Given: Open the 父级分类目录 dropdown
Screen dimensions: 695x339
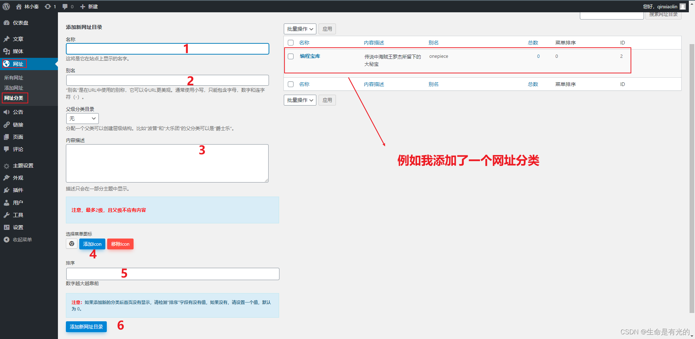Looking at the screenshot, I should tap(83, 119).
